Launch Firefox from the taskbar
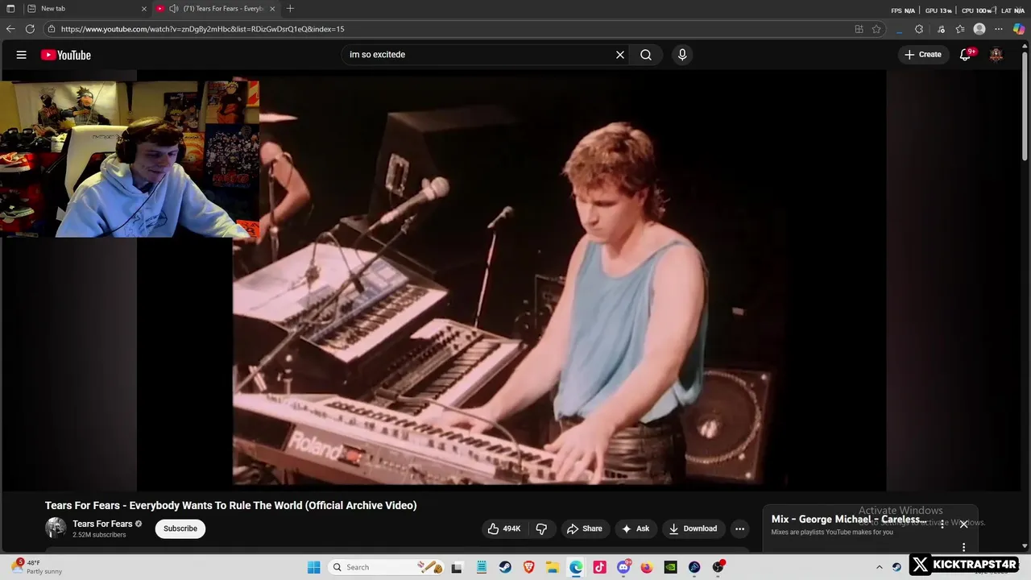This screenshot has height=580, width=1031. tap(647, 567)
